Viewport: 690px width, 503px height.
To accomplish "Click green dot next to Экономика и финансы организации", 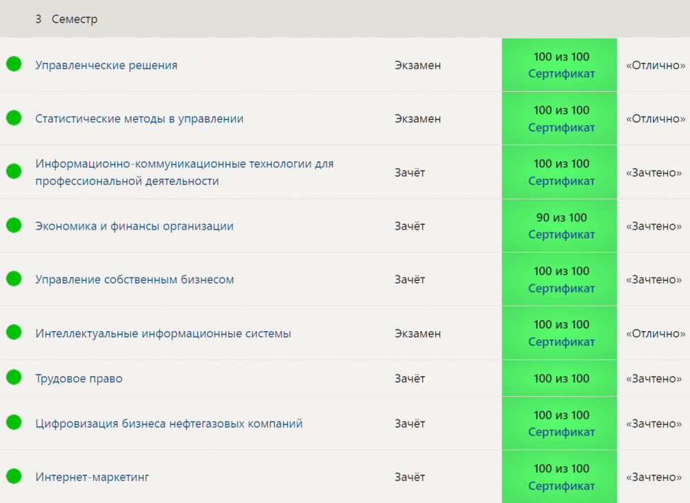I will [x=14, y=225].
